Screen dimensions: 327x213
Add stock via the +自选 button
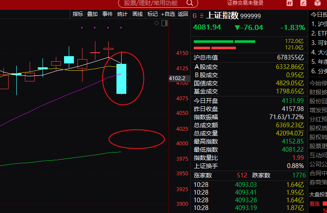[x=168, y=14]
